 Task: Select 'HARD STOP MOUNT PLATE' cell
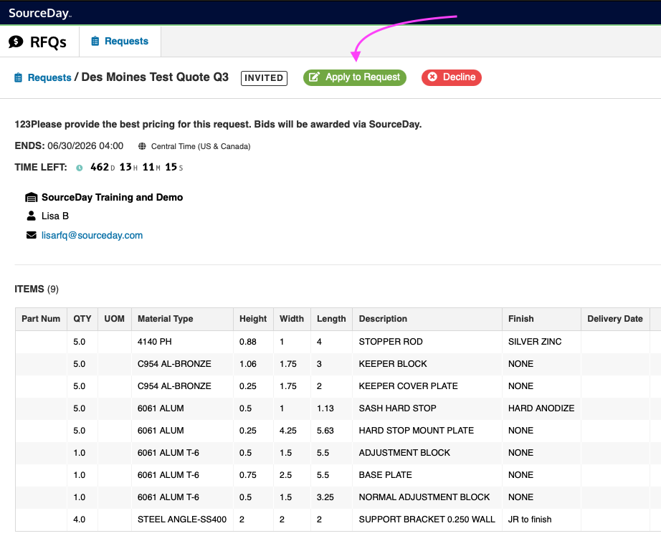pos(427,431)
